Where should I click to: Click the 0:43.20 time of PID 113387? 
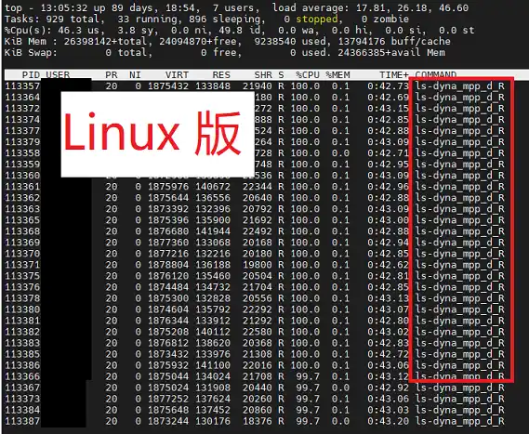tap(388, 421)
